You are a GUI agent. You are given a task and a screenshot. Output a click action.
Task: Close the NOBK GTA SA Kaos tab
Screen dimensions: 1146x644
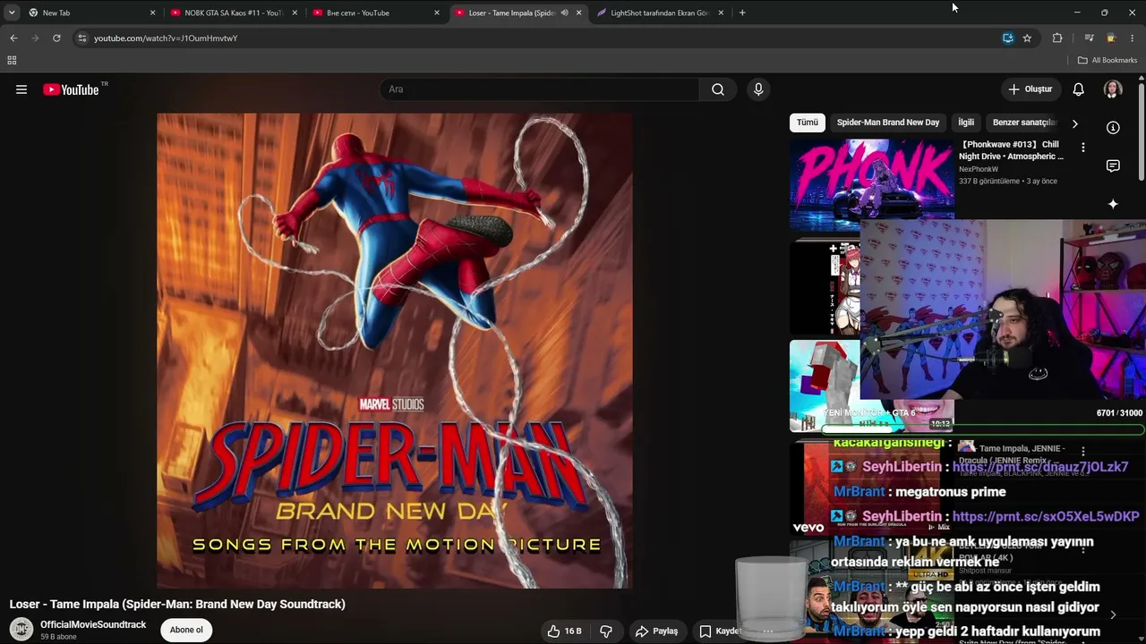pos(295,13)
